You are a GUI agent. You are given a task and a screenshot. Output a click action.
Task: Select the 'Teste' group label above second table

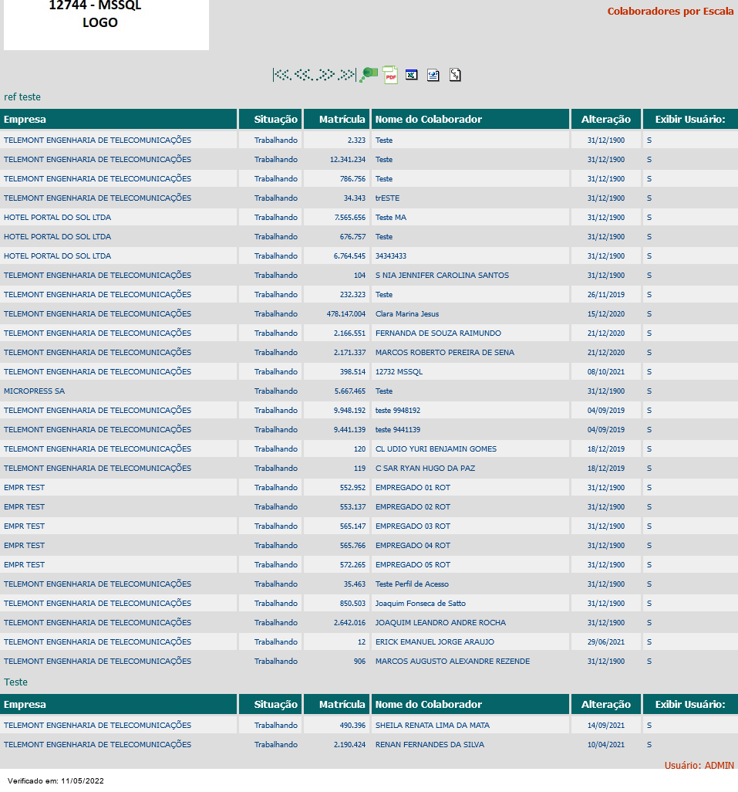(x=15, y=682)
